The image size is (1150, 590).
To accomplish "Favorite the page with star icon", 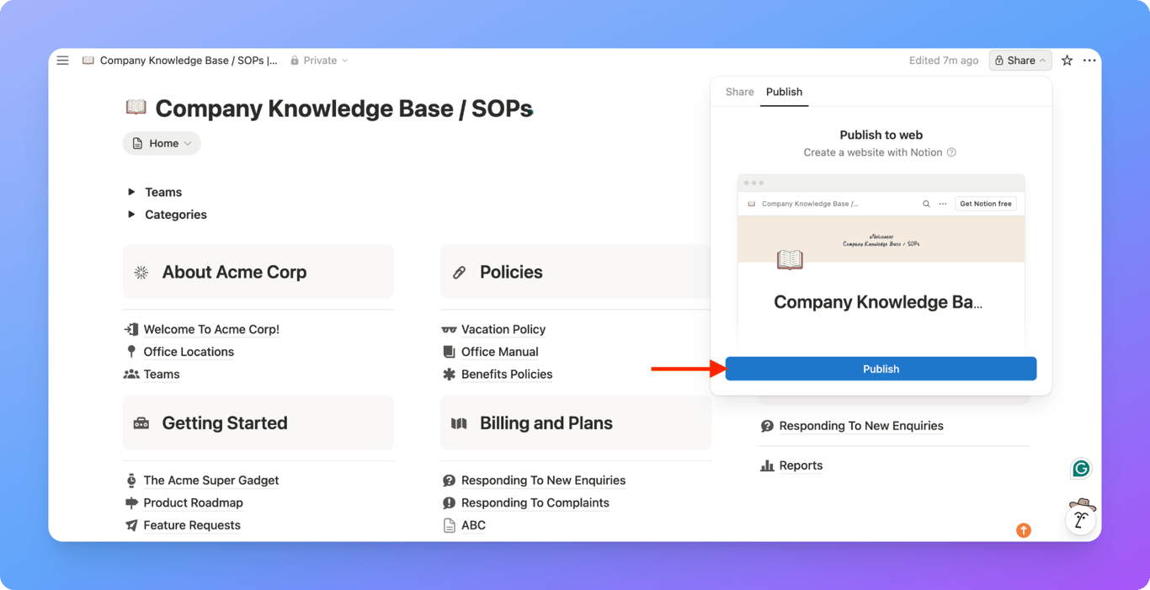I will pyautogui.click(x=1067, y=61).
